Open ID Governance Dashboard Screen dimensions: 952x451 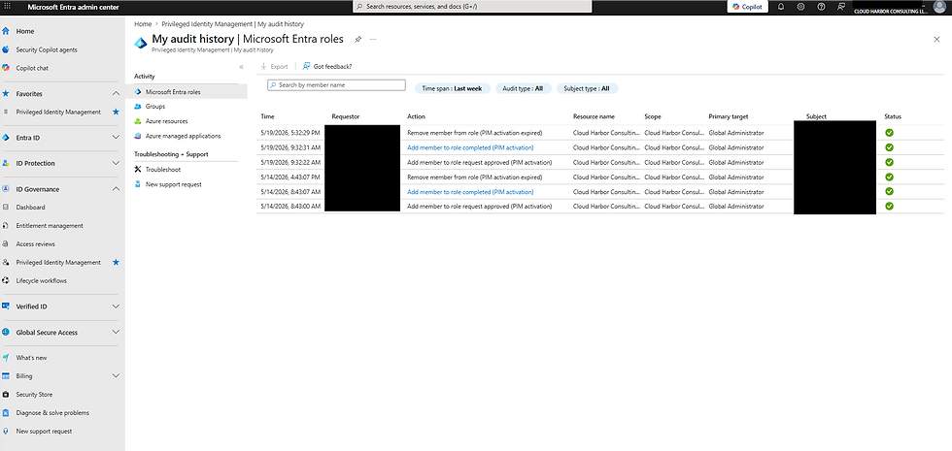30,208
